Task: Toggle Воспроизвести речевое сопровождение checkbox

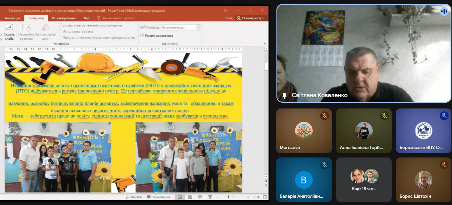Action: click(x=60, y=25)
